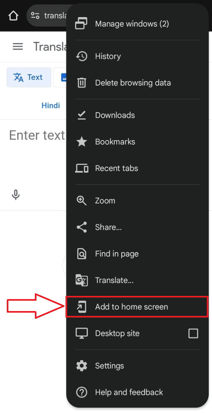
Task: Click the trash icon for Delete browsing data
Action: [82, 83]
